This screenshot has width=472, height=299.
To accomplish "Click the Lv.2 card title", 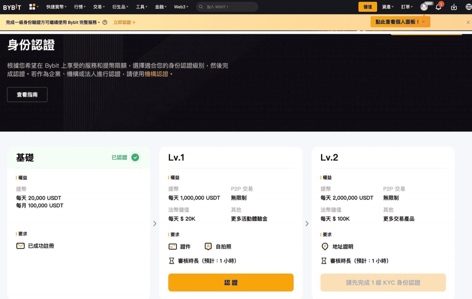I will point(329,157).
